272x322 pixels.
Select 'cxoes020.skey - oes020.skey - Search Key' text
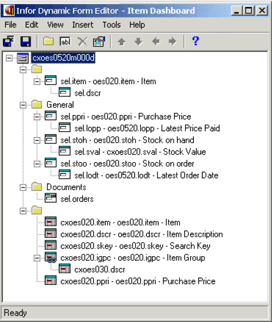[136, 246]
